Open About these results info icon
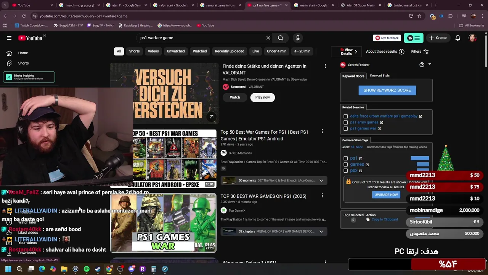Image resolution: width=488 pixels, height=275 pixels. [x=401, y=52]
